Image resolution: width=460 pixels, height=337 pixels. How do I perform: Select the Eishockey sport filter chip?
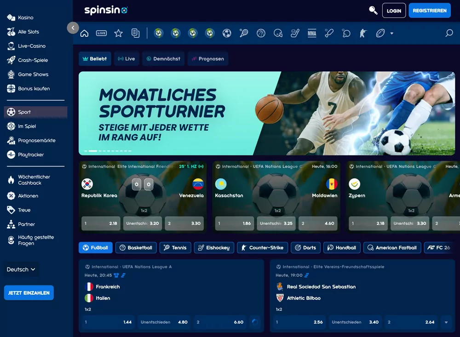[214, 247]
